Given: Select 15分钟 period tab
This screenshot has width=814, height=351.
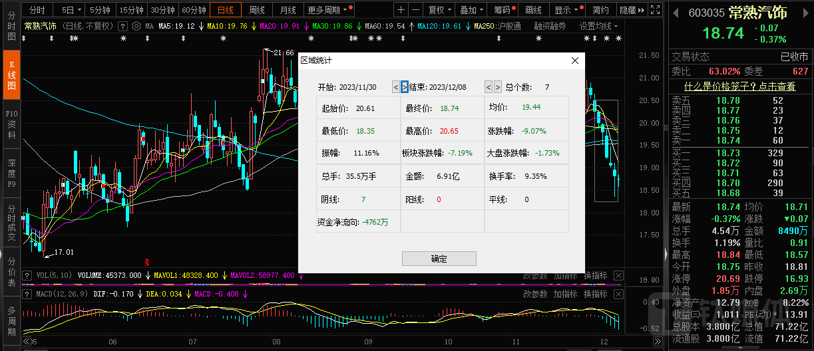Looking at the screenshot, I should tap(131, 10).
